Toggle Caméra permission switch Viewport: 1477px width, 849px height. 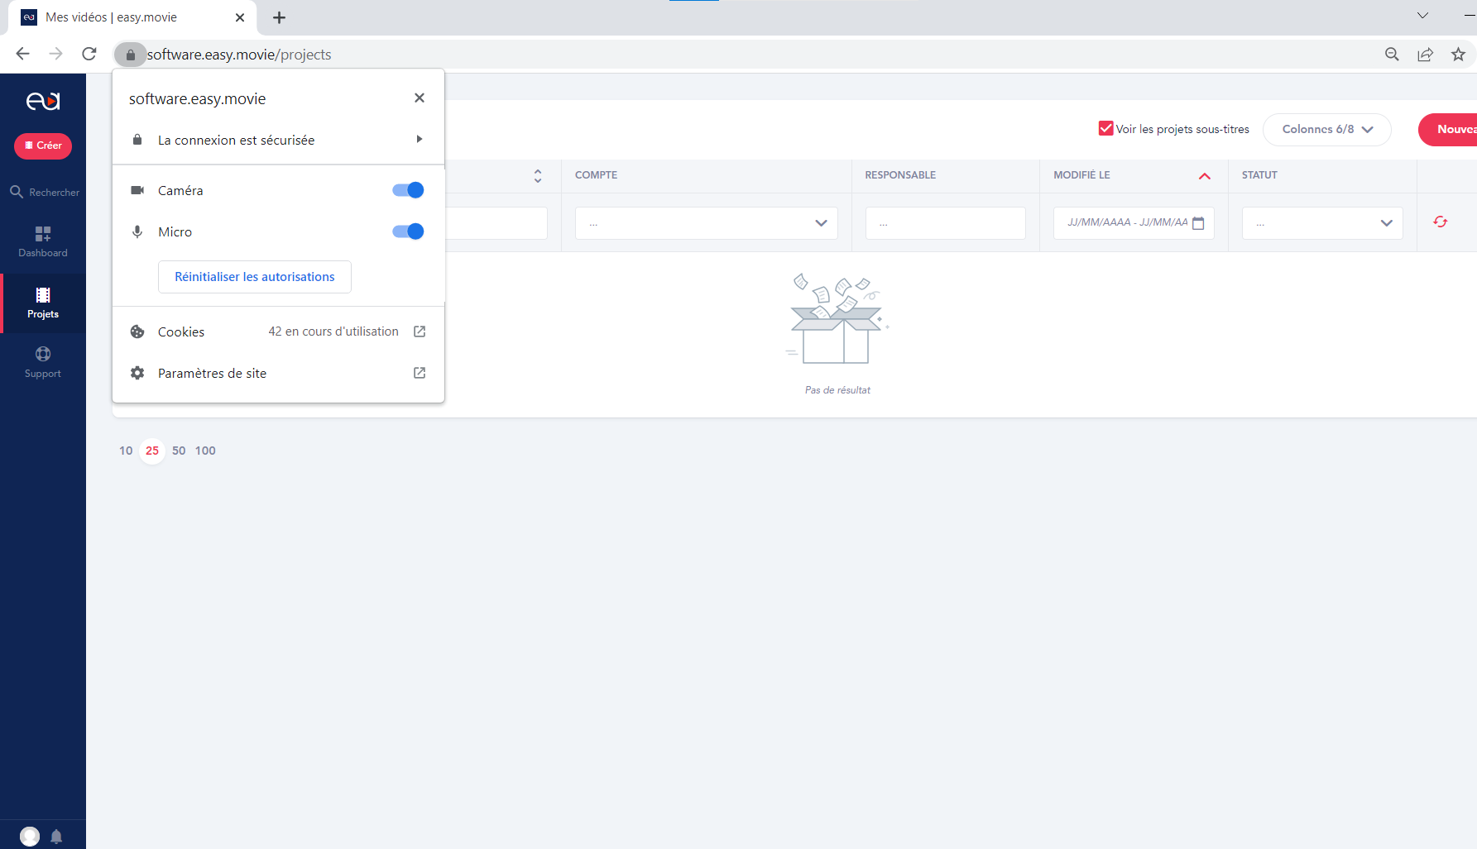click(408, 190)
